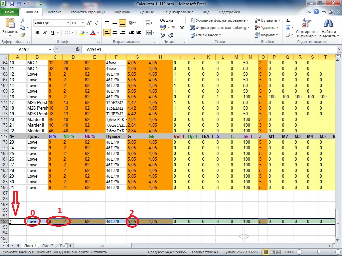Click the decrease indent icon
The image size is (342, 256).
tap(131, 33)
